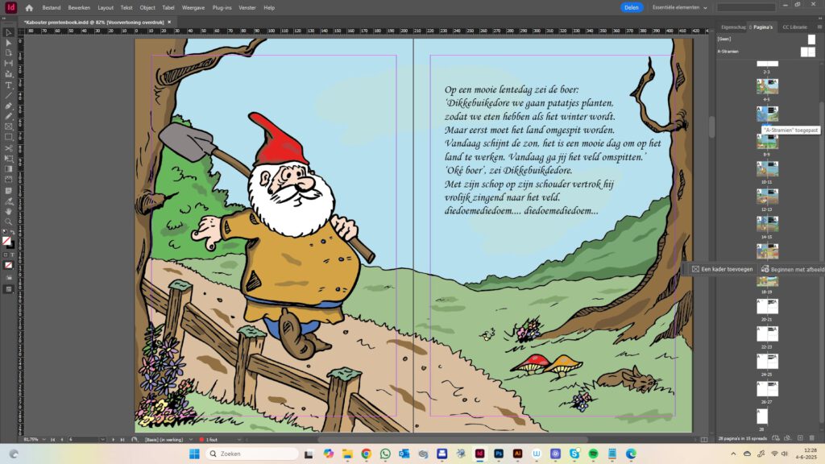825x464 pixels.
Task: Select the Free Transform tool
Action: click(8, 159)
